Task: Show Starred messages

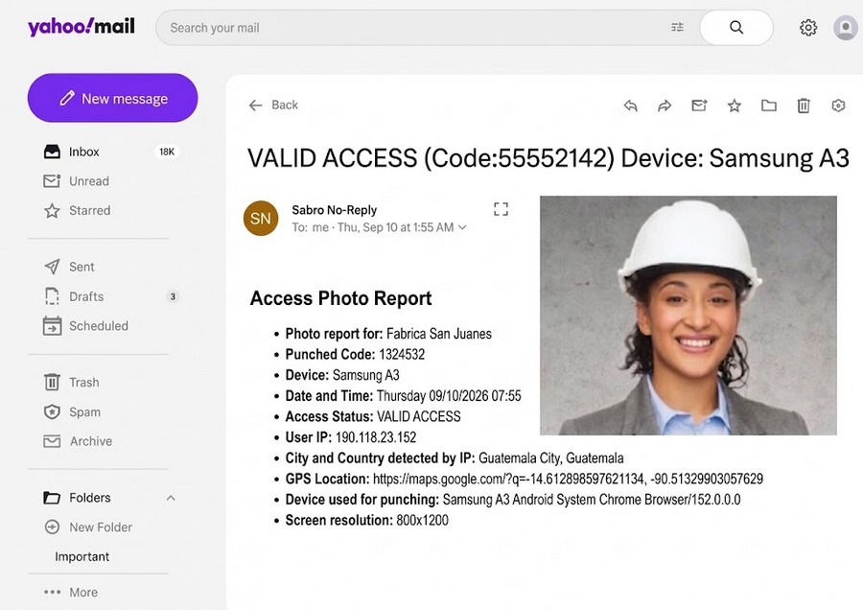Action: 90,210
